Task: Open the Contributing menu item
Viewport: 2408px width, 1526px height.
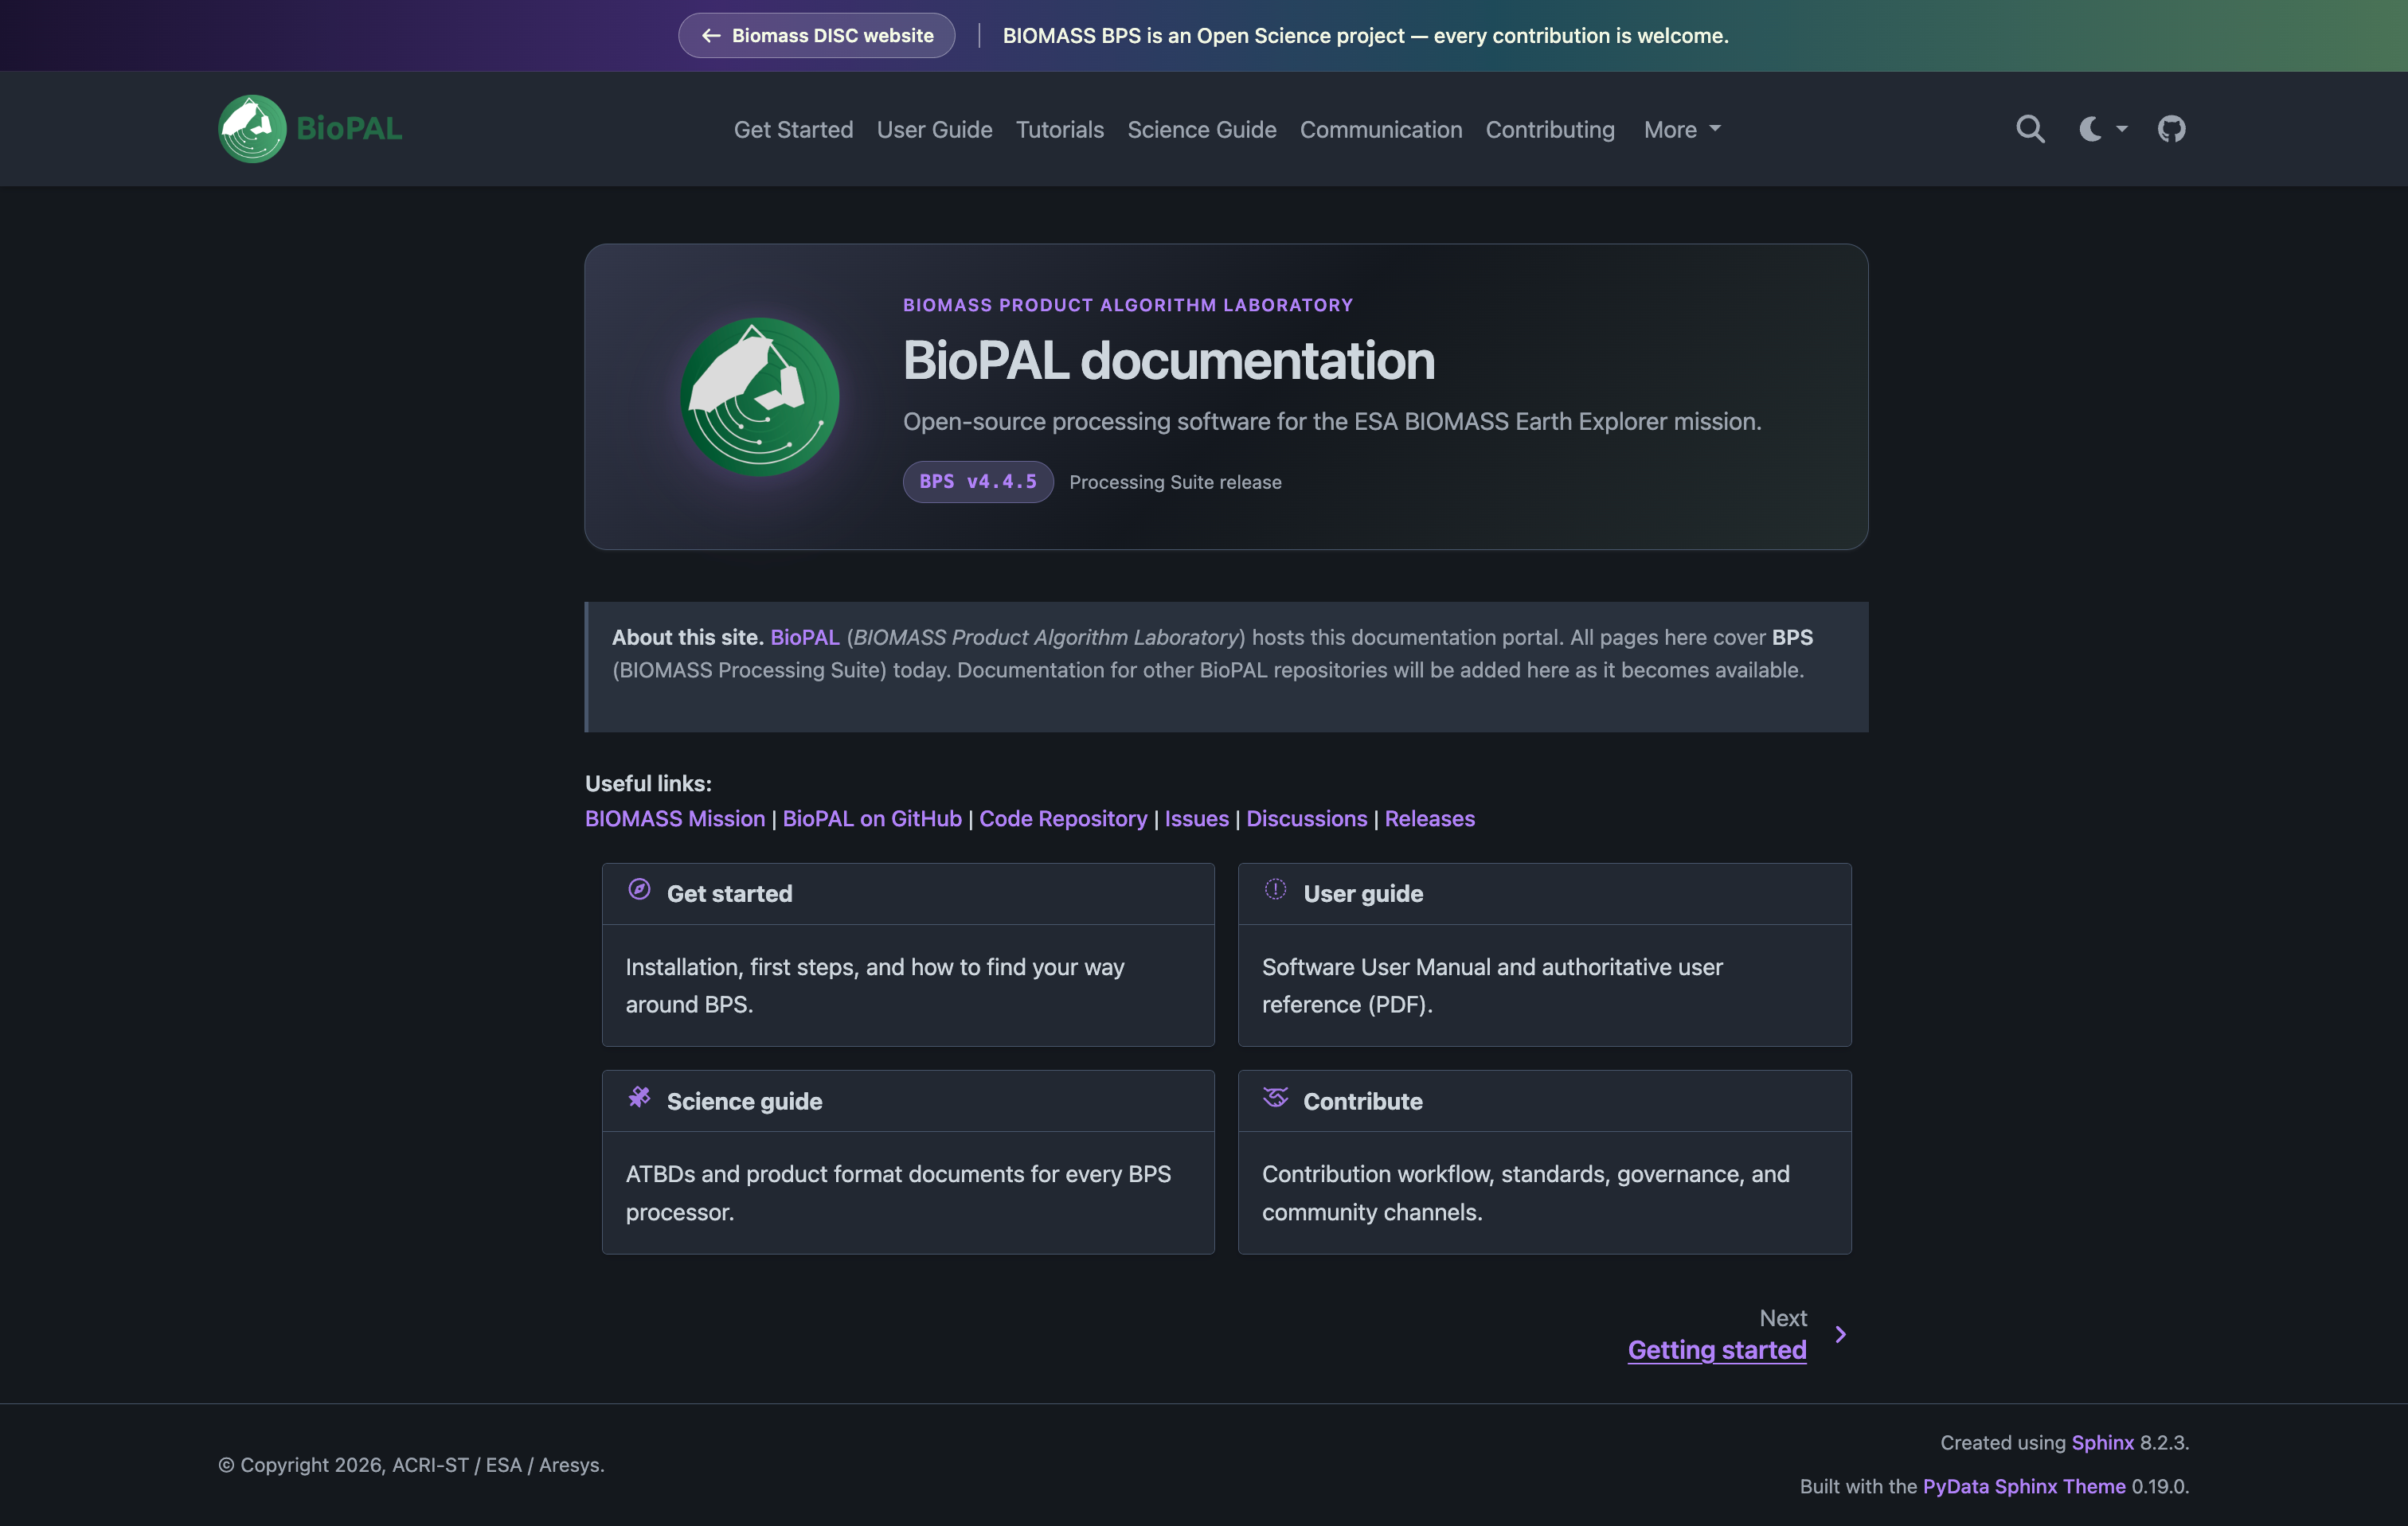Action: click(1549, 130)
